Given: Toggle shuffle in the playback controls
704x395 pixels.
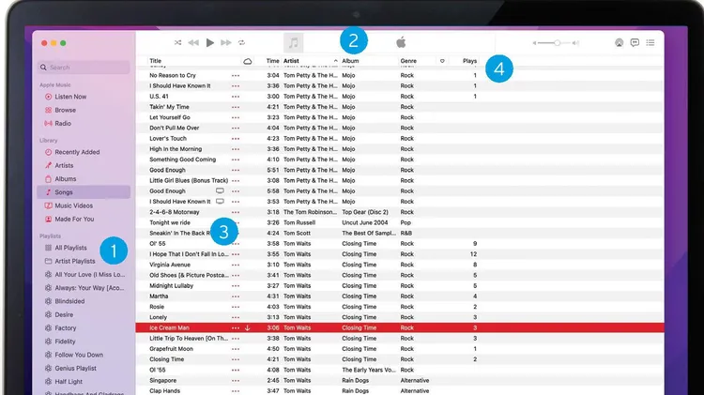Looking at the screenshot, I should click(178, 42).
